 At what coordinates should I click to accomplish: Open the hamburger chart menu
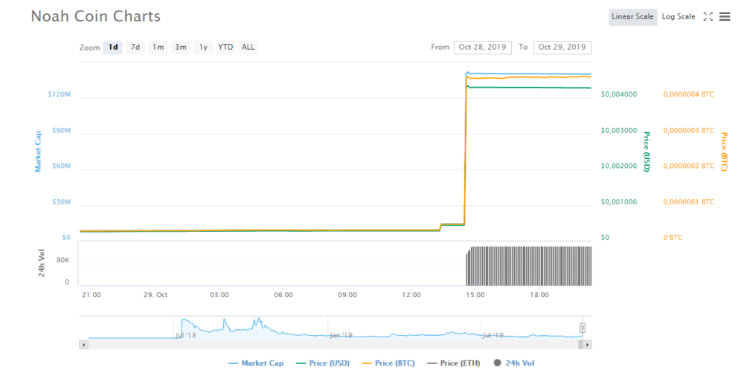[x=725, y=16]
